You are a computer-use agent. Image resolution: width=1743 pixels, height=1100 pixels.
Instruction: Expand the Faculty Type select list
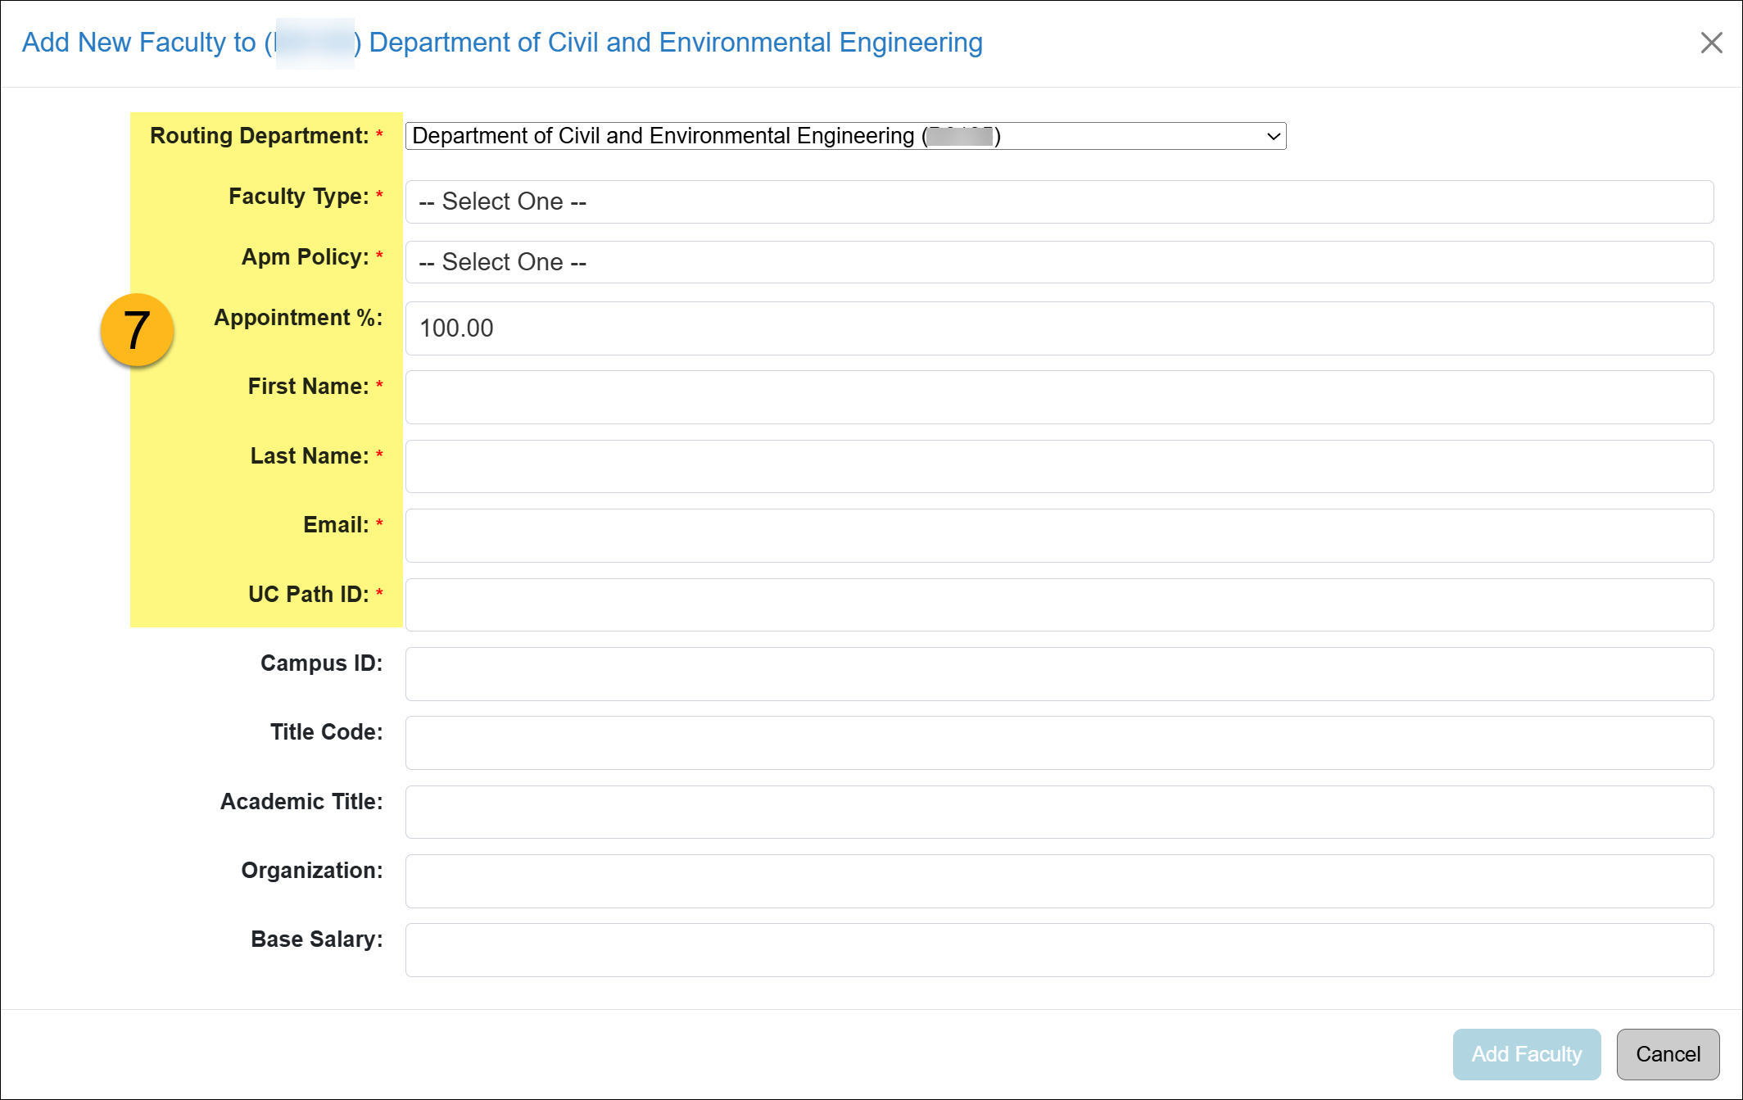[x=1058, y=201]
